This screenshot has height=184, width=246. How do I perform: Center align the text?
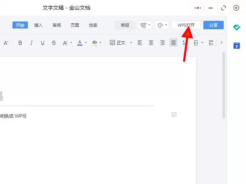151,43
